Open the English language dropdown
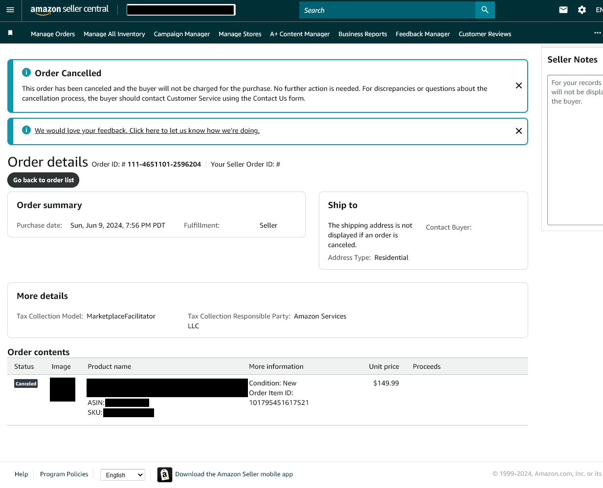This screenshot has height=488, width=603. tap(123, 475)
